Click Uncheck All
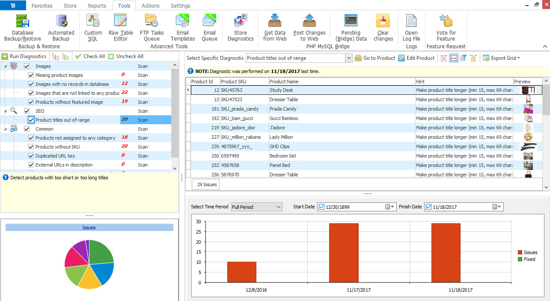 [126, 56]
